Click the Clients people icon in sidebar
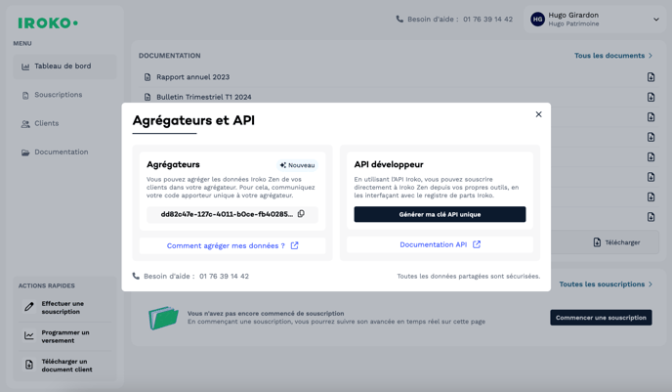 coord(25,124)
